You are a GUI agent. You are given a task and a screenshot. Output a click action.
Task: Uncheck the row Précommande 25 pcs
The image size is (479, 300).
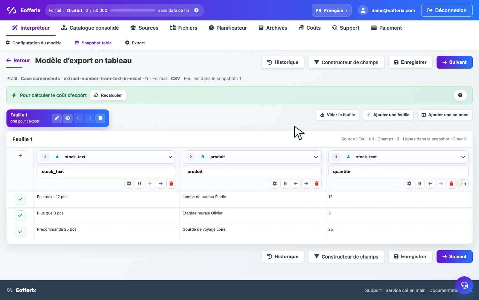pos(20,232)
